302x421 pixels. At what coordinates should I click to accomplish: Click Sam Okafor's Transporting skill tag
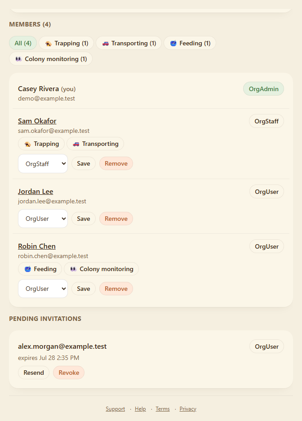coord(95,144)
